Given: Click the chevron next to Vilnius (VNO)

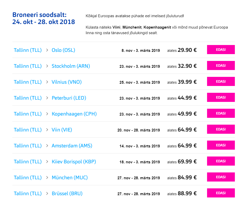Looking at the screenshot, I should (47, 82).
